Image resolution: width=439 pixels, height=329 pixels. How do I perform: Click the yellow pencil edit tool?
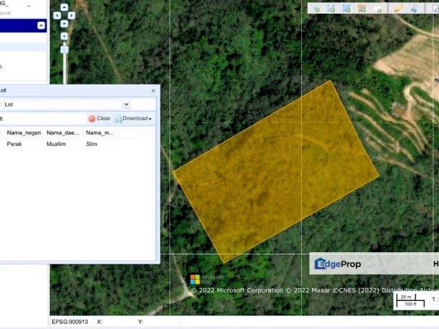[399, 9]
